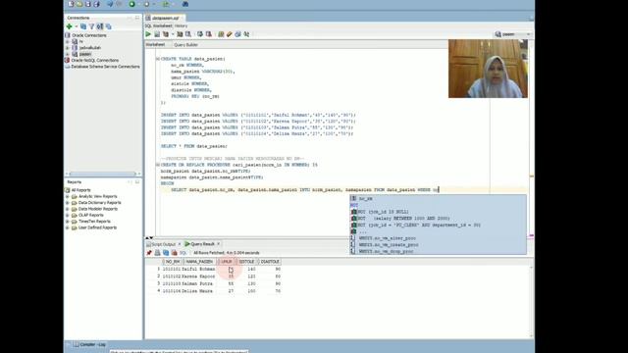Click the SISTOLE column header

click(246, 262)
